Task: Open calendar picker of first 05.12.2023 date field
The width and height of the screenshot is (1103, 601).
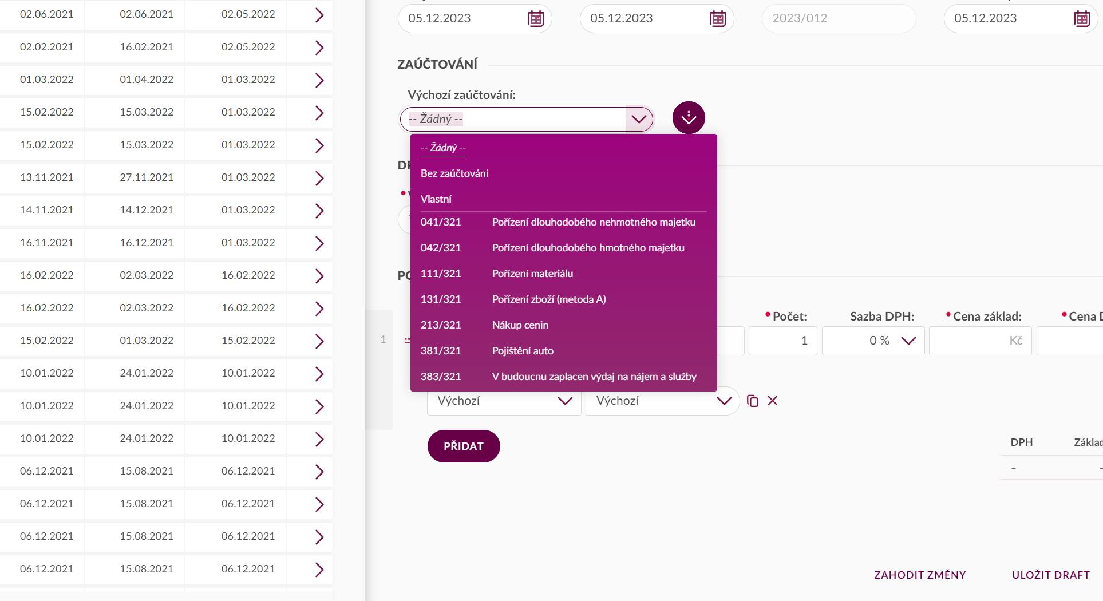Action: [x=536, y=18]
